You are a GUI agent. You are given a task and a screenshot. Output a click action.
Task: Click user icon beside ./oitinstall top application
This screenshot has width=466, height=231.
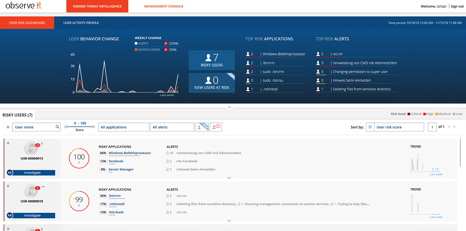point(248,89)
